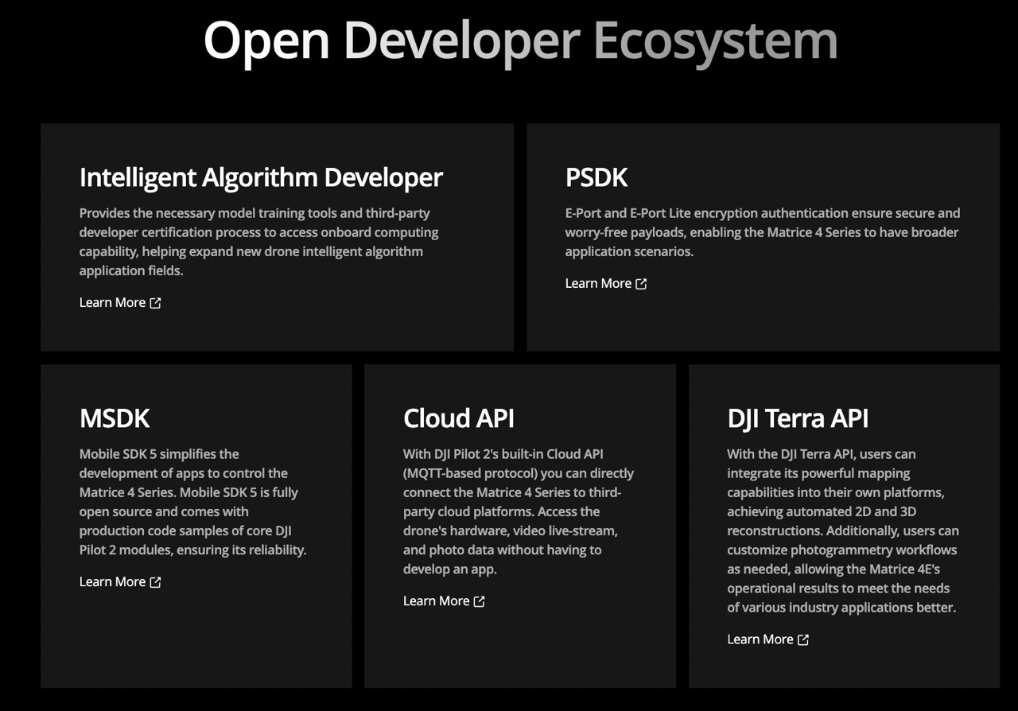The width and height of the screenshot is (1018, 711).
Task: Open Learn More link under PSDK
Action: (x=606, y=283)
